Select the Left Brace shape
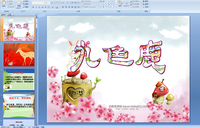The width and height of the screenshot is (200, 128). tap(111, 7)
